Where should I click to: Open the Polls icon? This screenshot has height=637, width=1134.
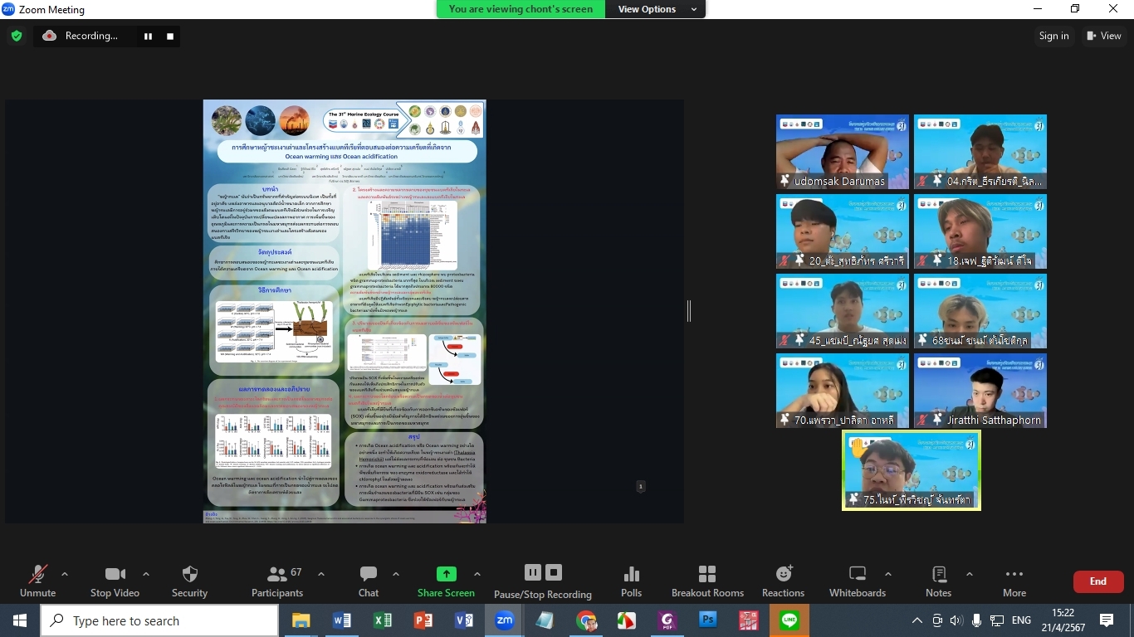coord(631,575)
